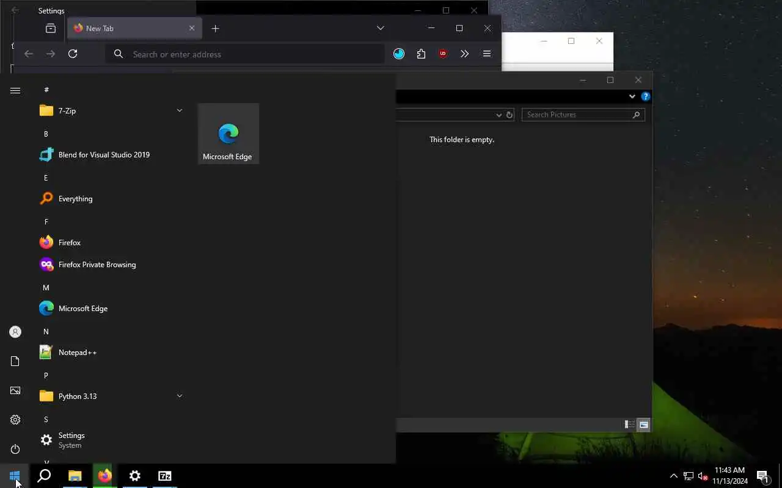Open the Power options in Start sidebar
The height and width of the screenshot is (488, 782).
pyautogui.click(x=15, y=449)
